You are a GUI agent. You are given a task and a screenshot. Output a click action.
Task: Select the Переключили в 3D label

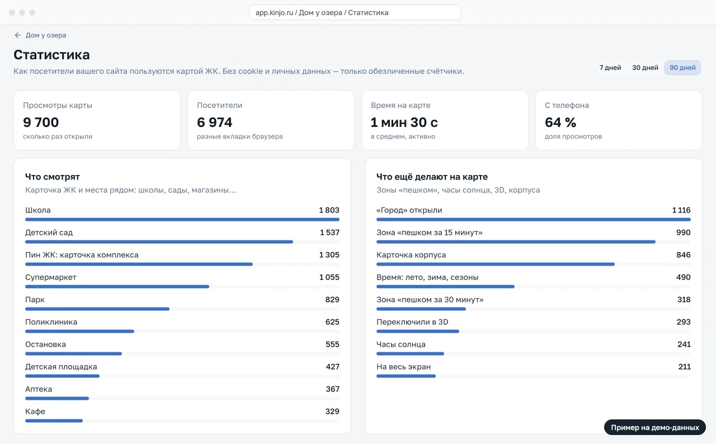pyautogui.click(x=412, y=322)
